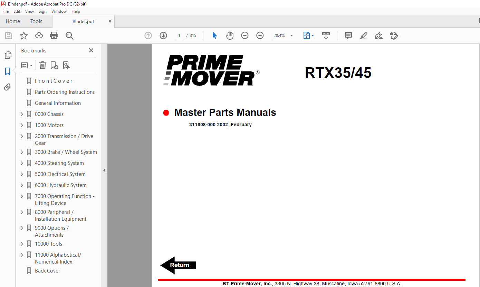This screenshot has height=287, width=480.
Task: Open the Edit menu
Action: (17, 11)
